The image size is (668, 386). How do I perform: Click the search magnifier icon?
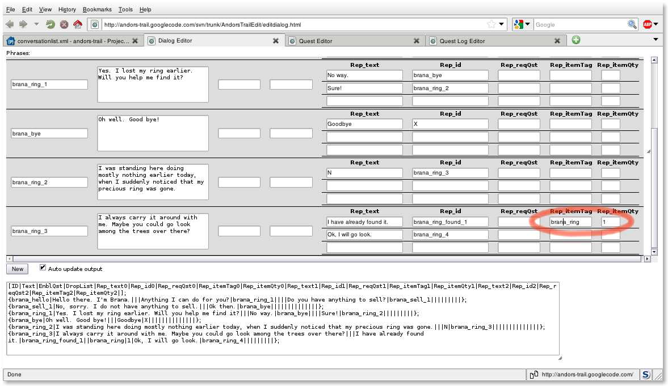tap(632, 24)
